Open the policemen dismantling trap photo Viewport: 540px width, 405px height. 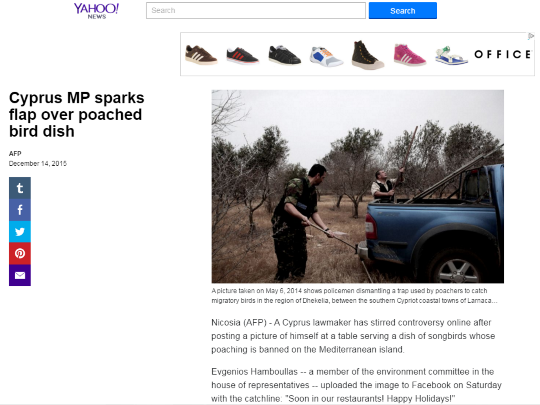click(x=358, y=186)
